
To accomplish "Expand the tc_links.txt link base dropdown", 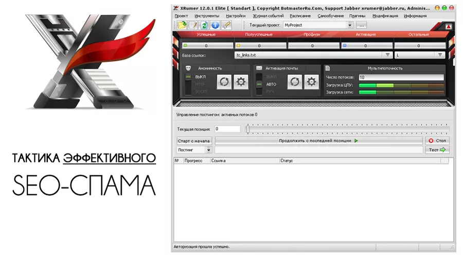I will pos(387,55).
